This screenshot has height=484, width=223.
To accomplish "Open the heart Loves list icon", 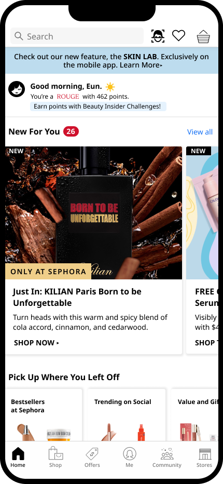I will [x=178, y=35].
